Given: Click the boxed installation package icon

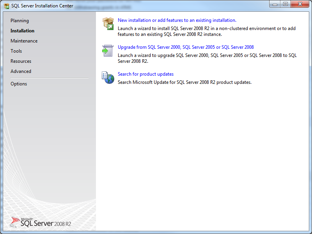Looking at the screenshot, I should (108, 23).
